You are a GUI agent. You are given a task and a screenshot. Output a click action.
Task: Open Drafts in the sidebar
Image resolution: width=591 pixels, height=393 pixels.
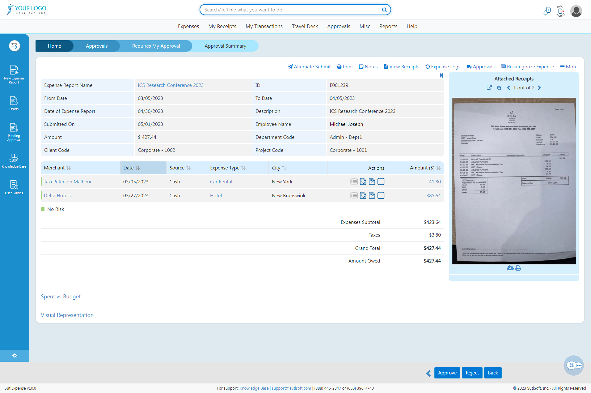click(14, 103)
